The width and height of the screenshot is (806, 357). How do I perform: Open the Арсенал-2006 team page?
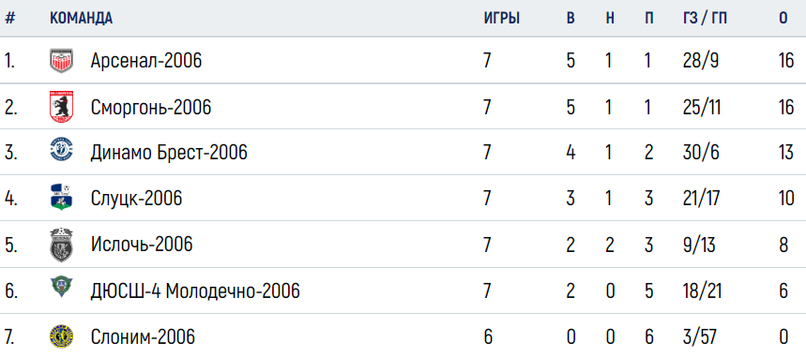tap(146, 61)
